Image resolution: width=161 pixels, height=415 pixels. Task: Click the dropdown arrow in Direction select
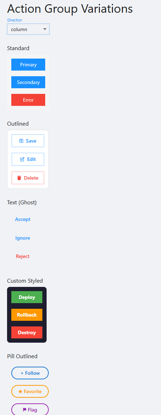[44, 29]
